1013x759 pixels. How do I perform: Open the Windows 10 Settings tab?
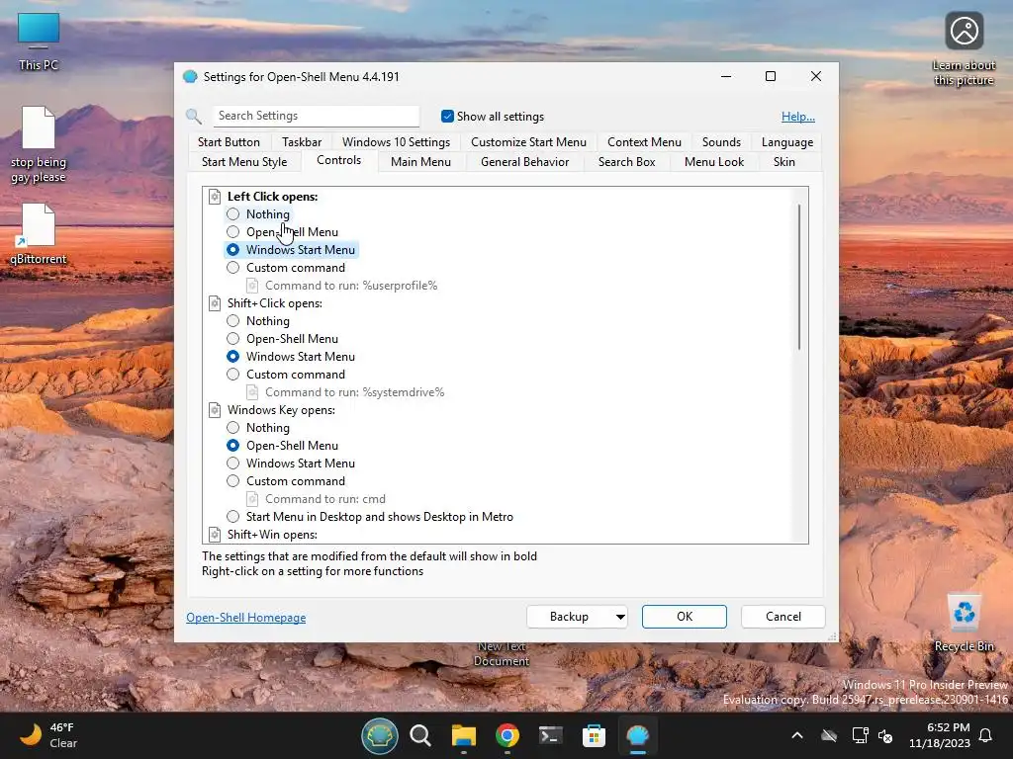pos(396,142)
